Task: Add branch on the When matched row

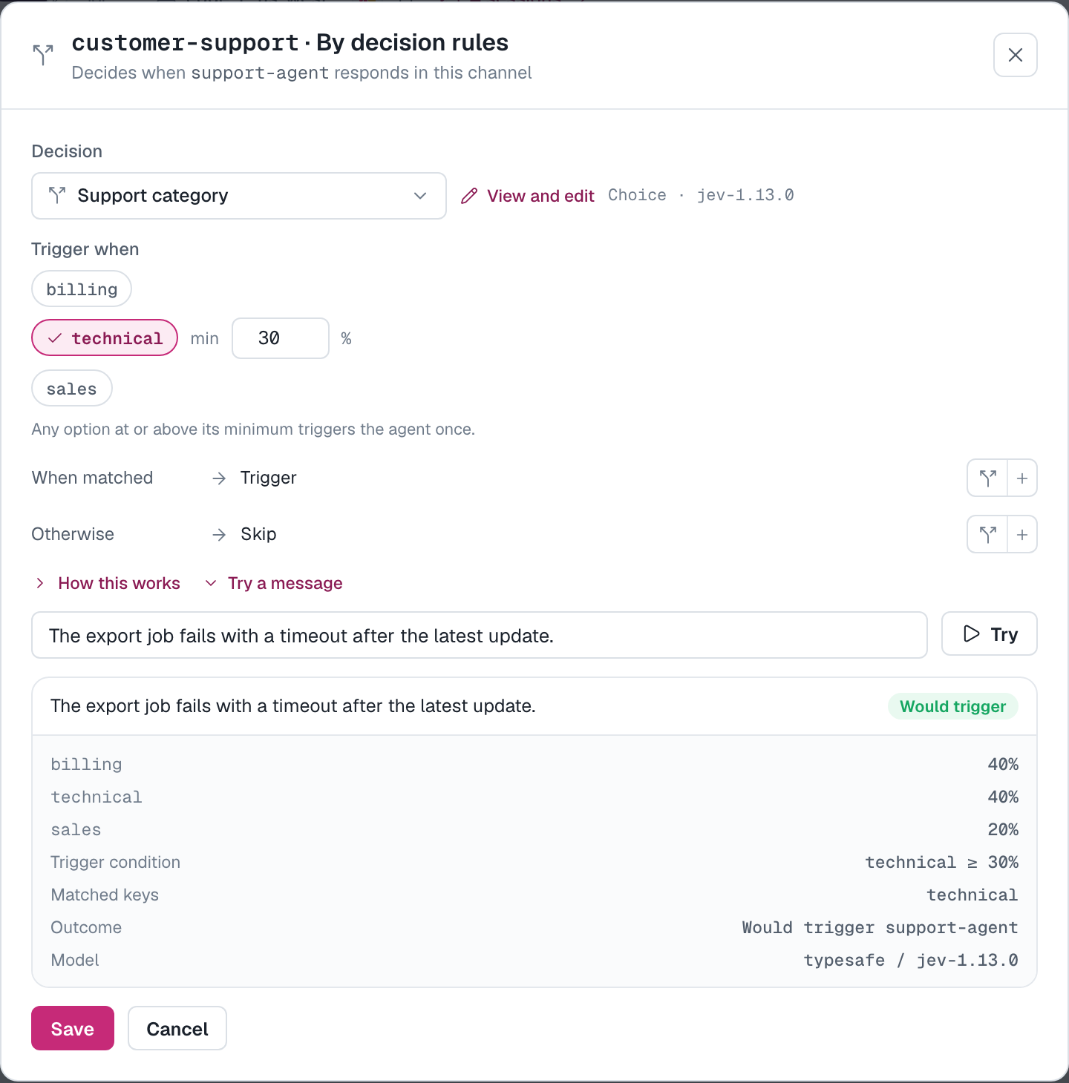Action: (x=987, y=478)
